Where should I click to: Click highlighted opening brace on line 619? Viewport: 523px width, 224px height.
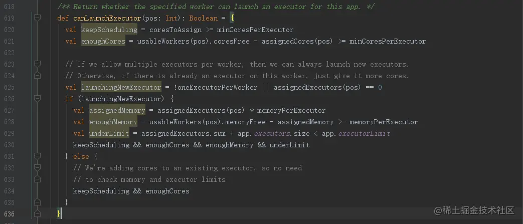click(x=232, y=18)
